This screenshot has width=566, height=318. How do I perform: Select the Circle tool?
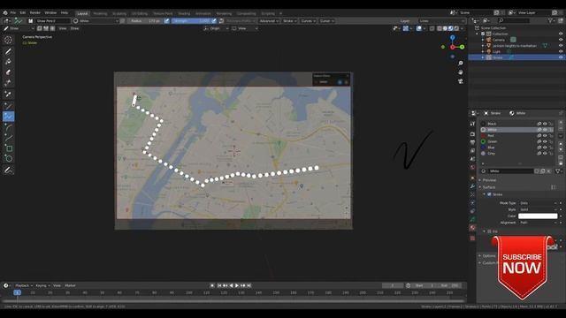[8, 159]
